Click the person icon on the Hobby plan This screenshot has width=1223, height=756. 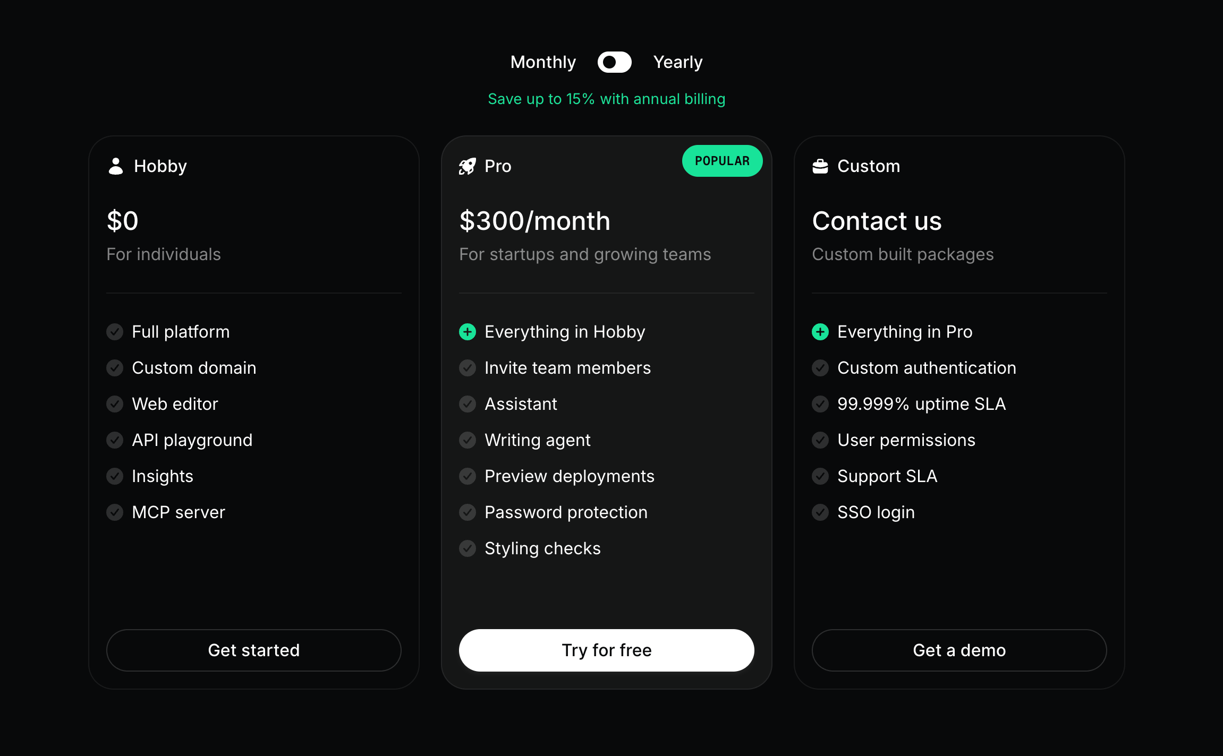point(116,166)
